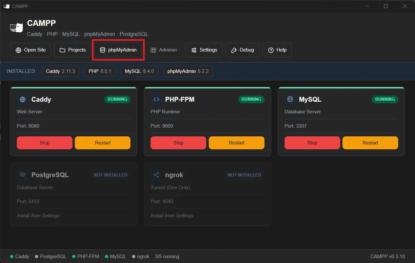Click PostgreSQL status indicator in status bar
The height and width of the screenshot is (263, 415).
click(x=50, y=257)
